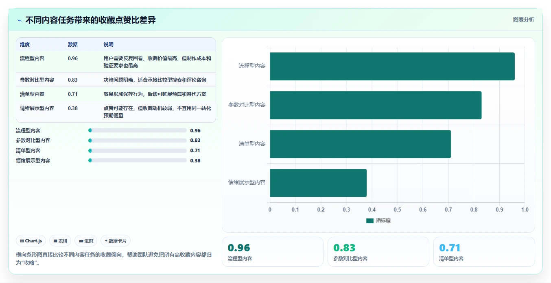Open the 0.96 流程型内容 data card
The width and height of the screenshot is (551, 283).
[x=273, y=252]
